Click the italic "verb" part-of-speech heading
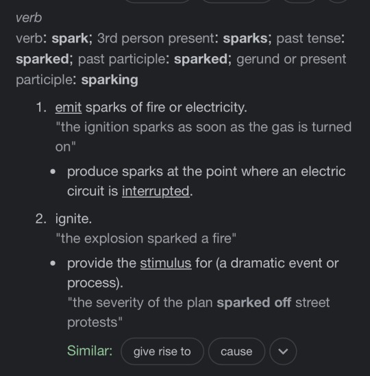 pos(29,18)
